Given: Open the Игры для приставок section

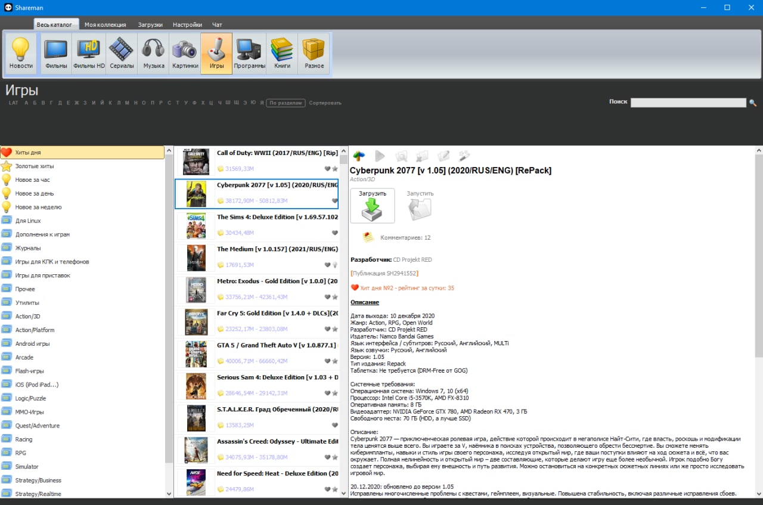Looking at the screenshot, I should [x=82, y=275].
